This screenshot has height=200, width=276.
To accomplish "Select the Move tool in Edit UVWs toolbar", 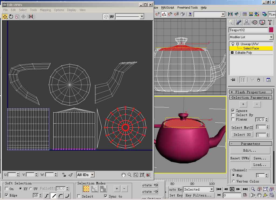I will [x=5, y=17].
